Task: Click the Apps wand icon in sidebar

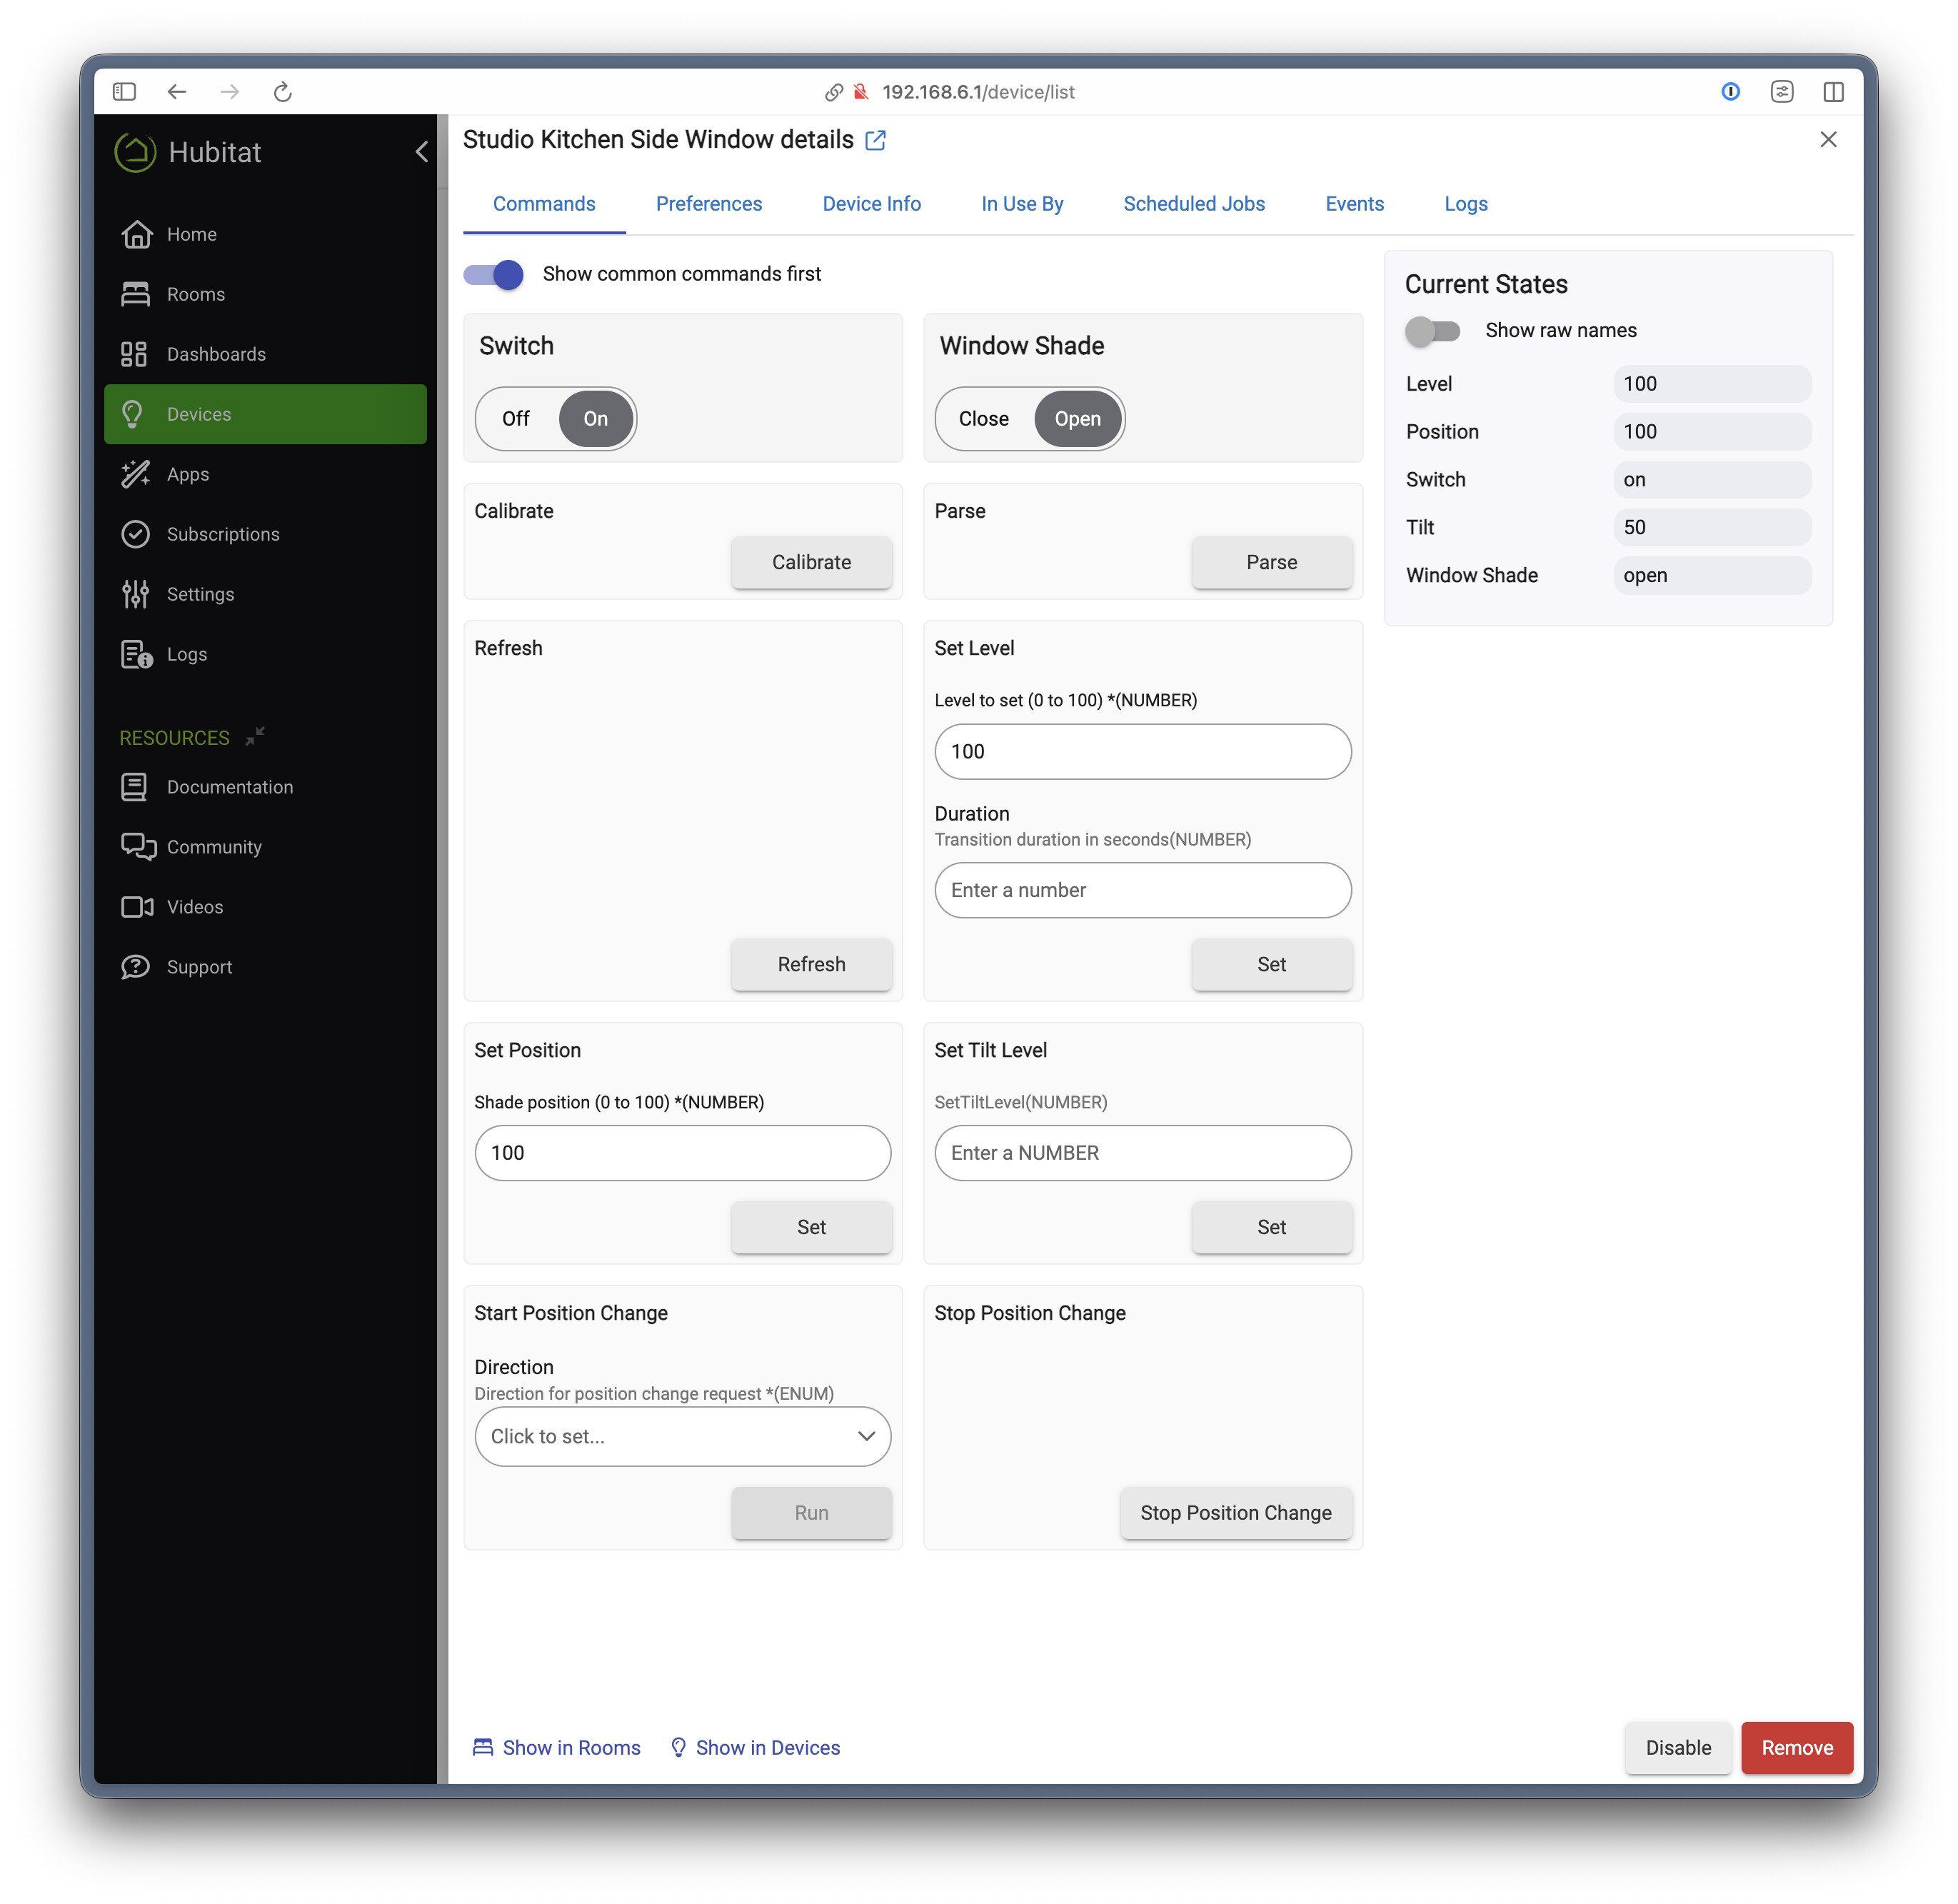Action: click(135, 474)
